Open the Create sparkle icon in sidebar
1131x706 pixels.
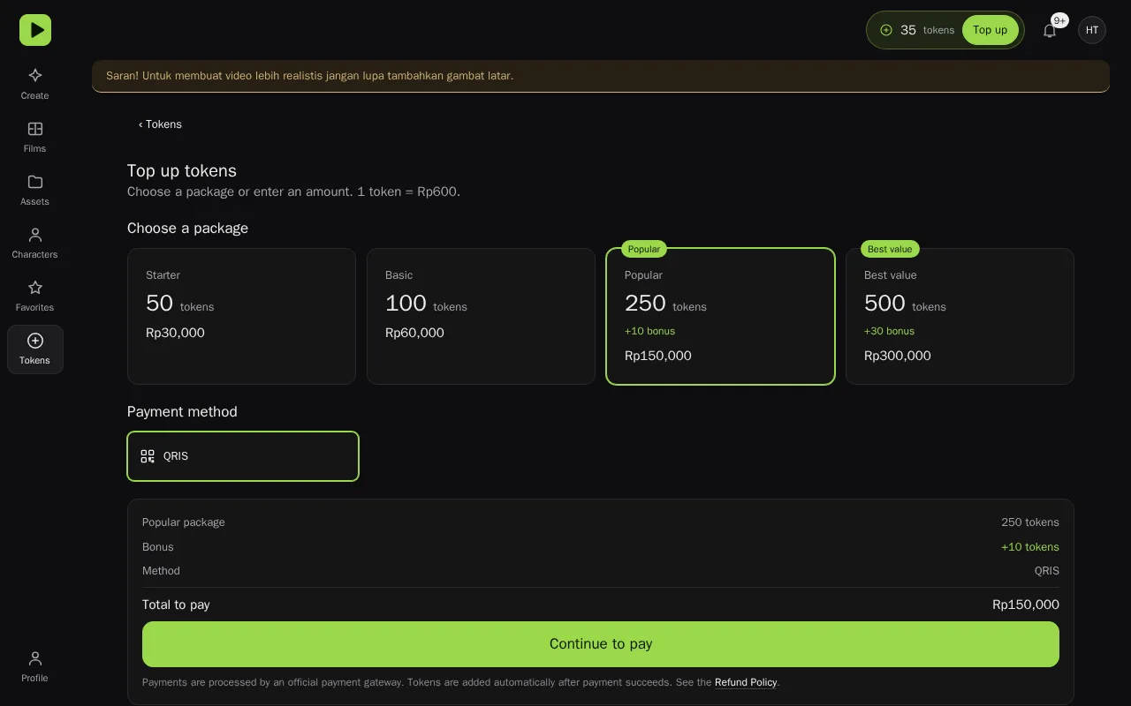click(x=35, y=76)
